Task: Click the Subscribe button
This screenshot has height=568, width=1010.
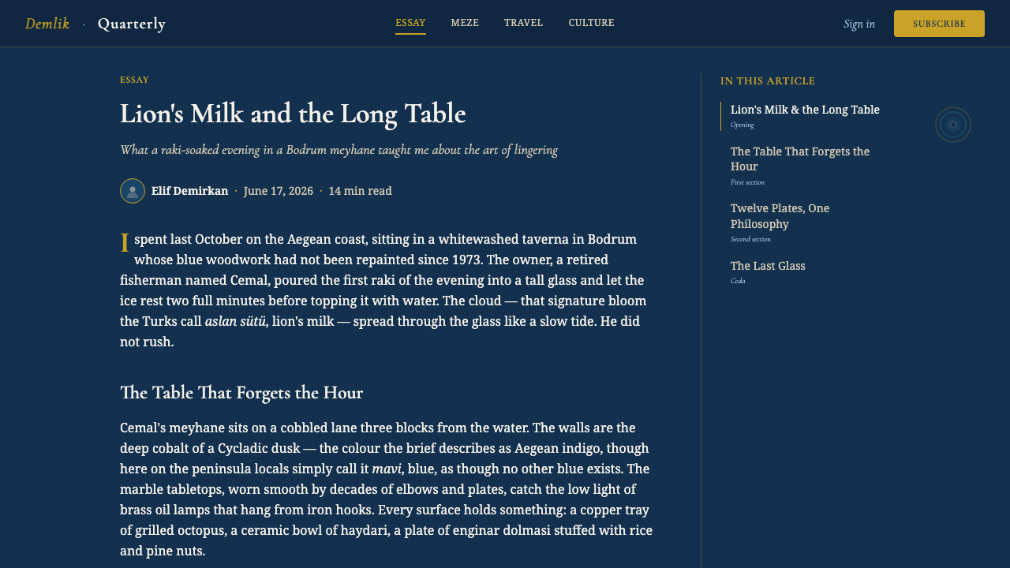Action: pos(939,24)
